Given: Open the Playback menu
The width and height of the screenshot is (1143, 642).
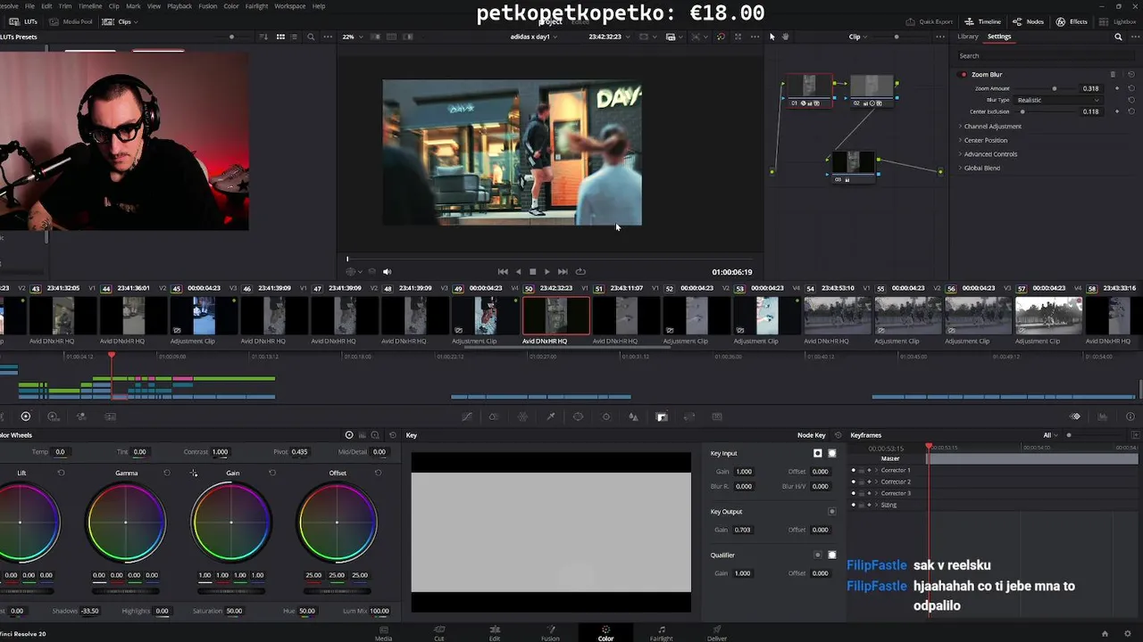Looking at the screenshot, I should click(x=179, y=6).
